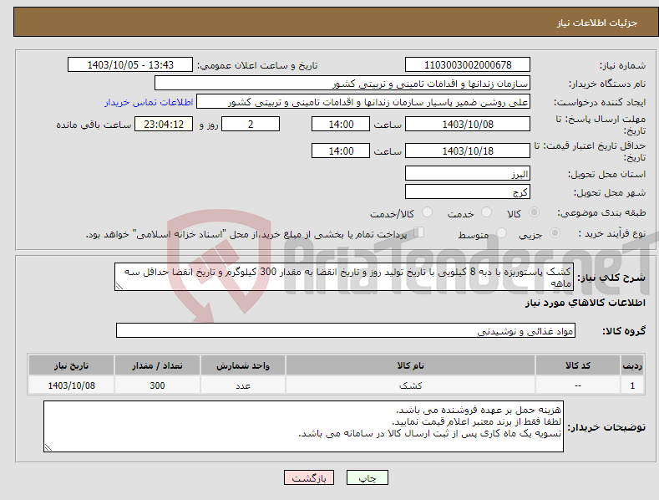Image resolution: width=659 pixels, height=500 pixels.
Task: Click the response deadline date 1403/10/08 field
Action: (468, 124)
